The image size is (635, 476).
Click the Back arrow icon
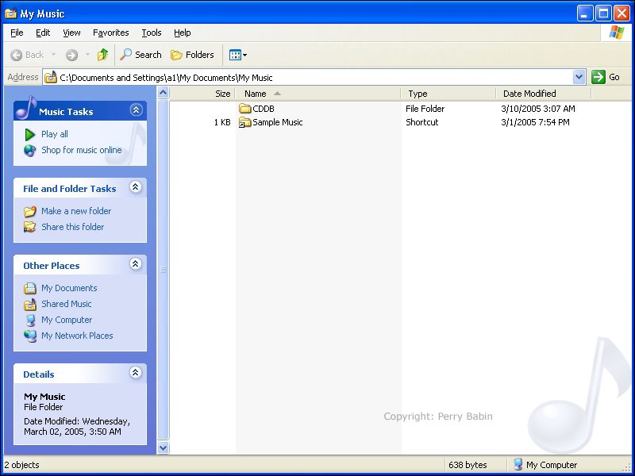16,55
